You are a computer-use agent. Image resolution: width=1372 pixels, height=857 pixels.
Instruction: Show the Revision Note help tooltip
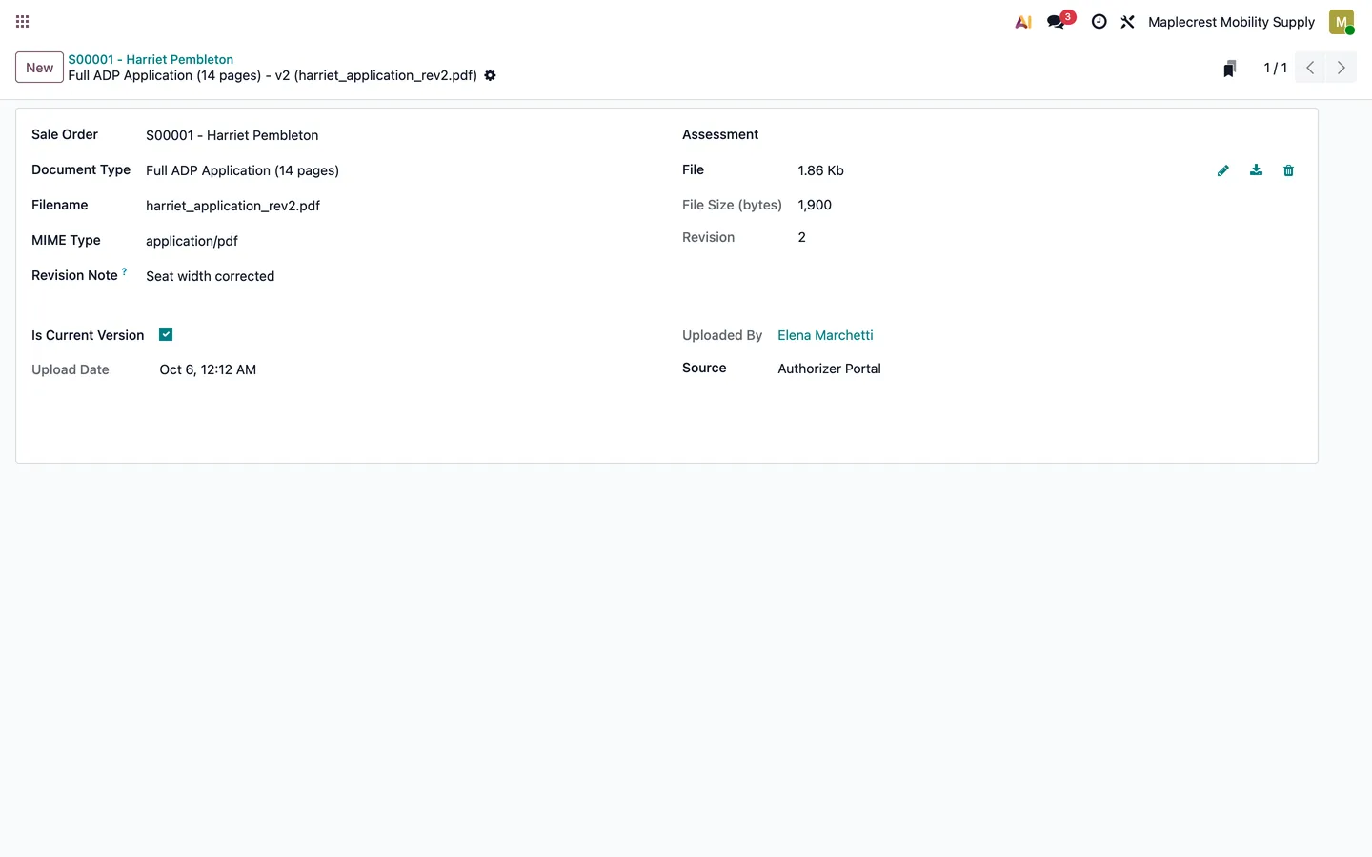pyautogui.click(x=124, y=272)
